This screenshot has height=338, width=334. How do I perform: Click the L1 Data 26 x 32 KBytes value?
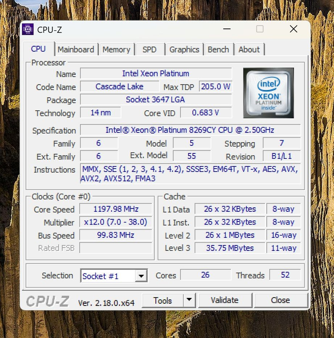(230, 209)
